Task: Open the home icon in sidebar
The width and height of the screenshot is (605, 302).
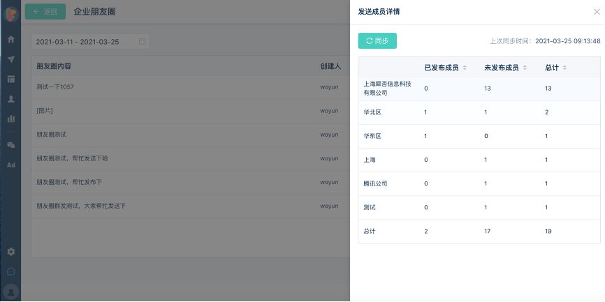Action: [x=11, y=39]
